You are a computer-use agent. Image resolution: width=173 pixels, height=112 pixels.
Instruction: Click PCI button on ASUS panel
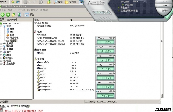pos(165,1)
